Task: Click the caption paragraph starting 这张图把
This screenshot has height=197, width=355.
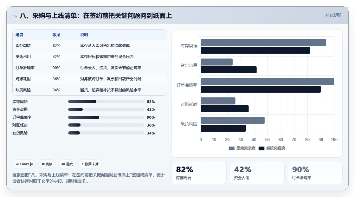Action: (x=88, y=178)
